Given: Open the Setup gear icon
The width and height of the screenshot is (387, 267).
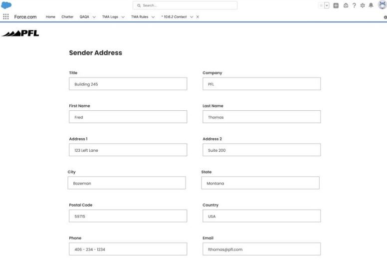Looking at the screenshot, I should 363,5.
